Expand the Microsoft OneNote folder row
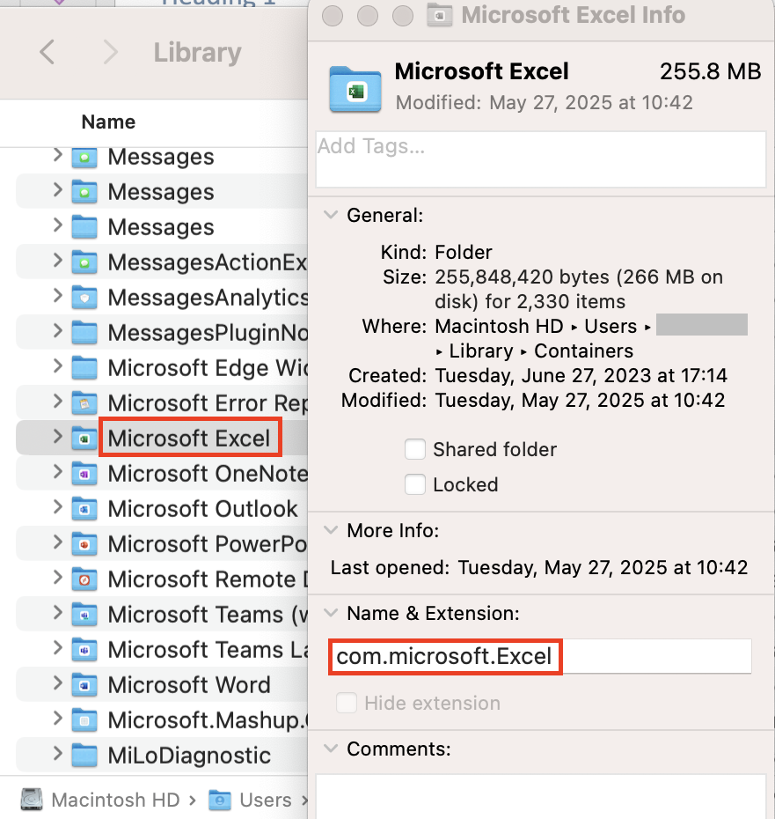 click(x=58, y=472)
